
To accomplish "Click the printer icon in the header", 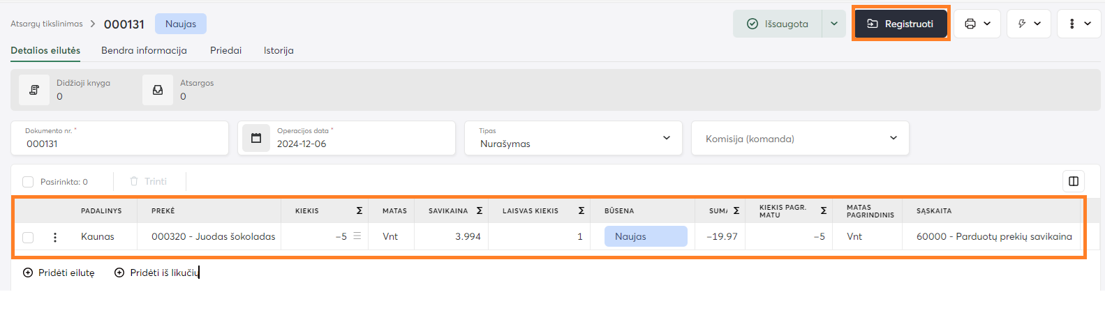I will [x=970, y=24].
